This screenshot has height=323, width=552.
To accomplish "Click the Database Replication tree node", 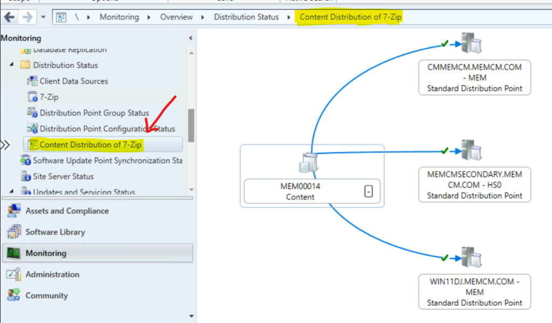I will (70, 50).
